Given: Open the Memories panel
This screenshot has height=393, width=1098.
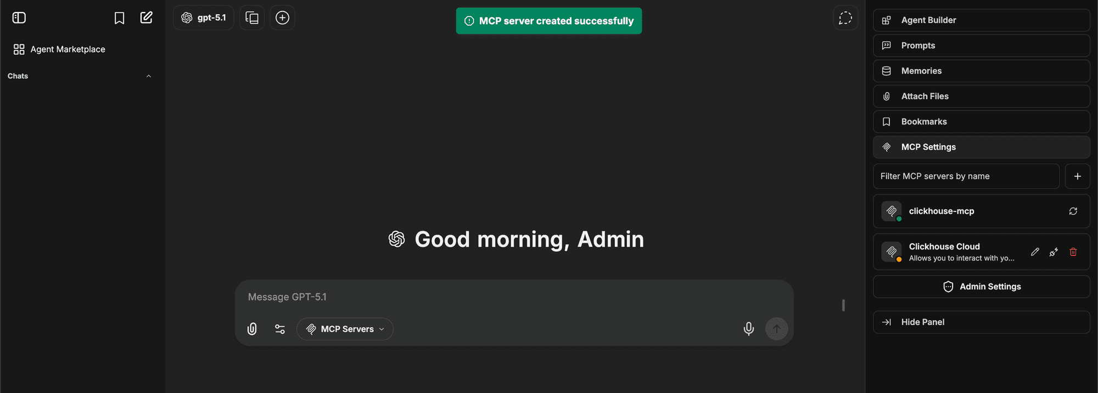Looking at the screenshot, I should point(982,71).
